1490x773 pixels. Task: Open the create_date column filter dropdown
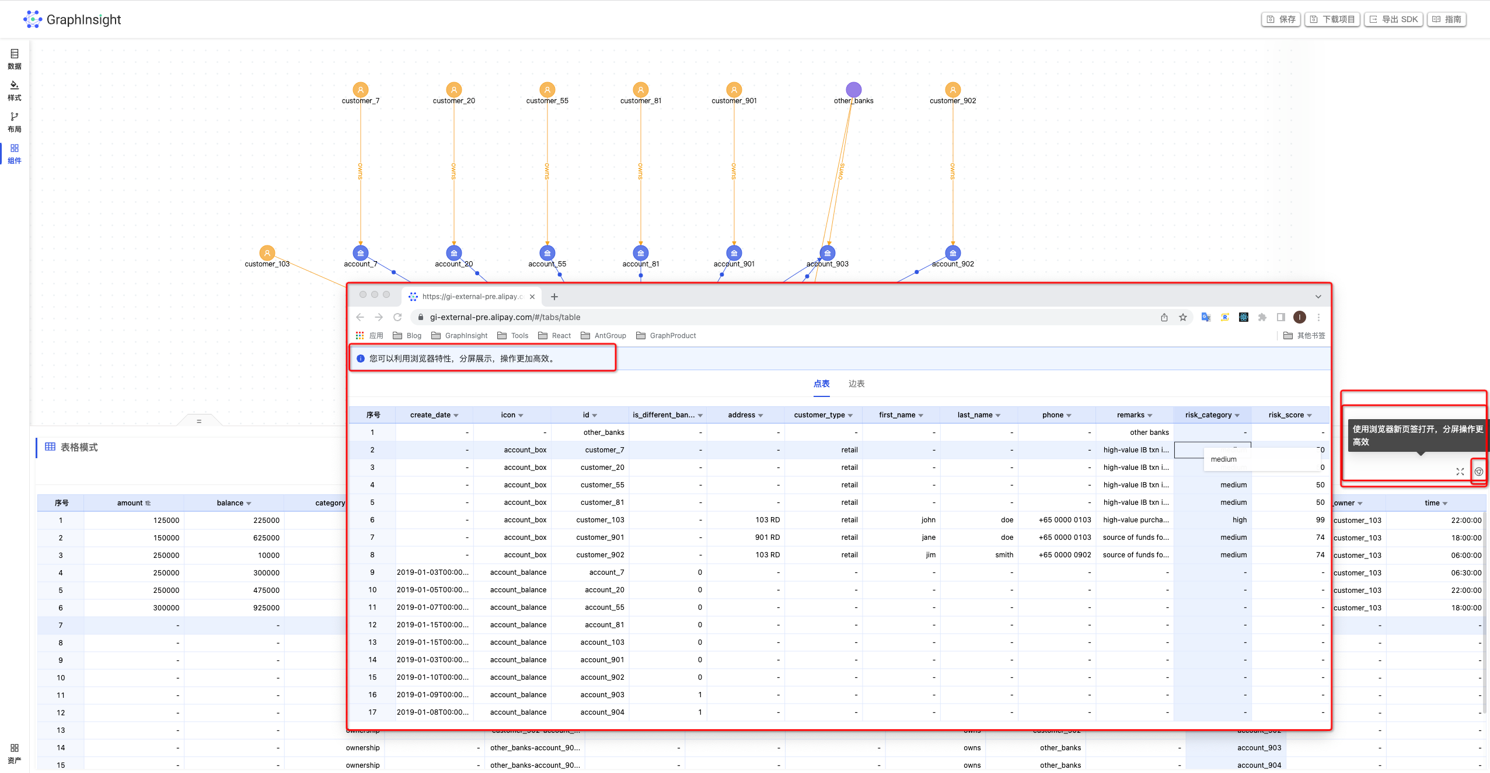456,416
